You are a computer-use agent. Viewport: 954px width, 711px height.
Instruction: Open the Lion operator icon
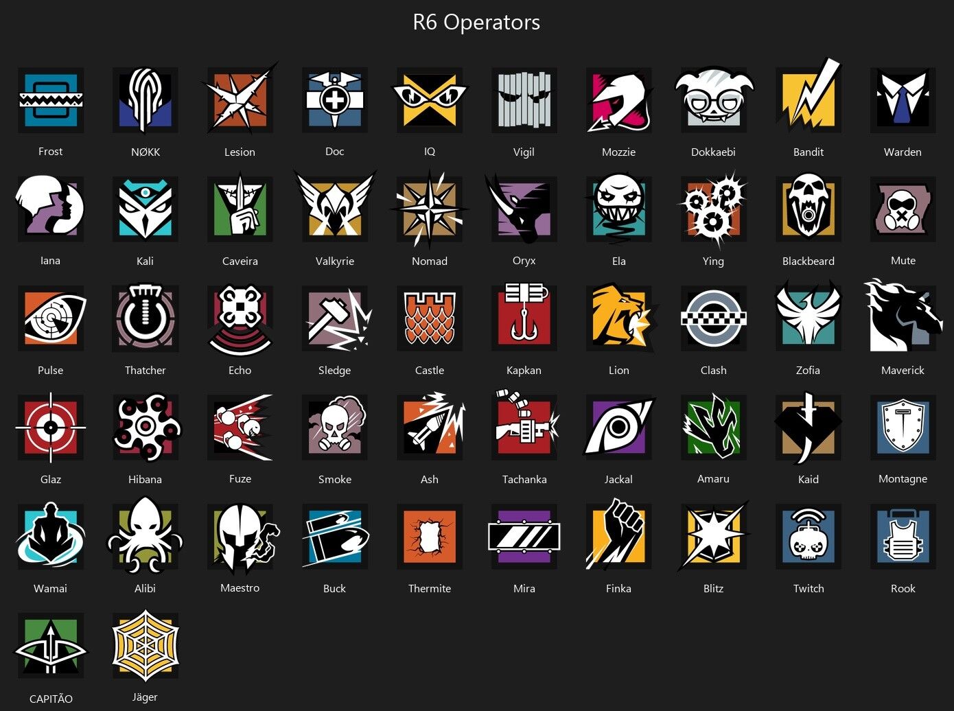(620, 318)
